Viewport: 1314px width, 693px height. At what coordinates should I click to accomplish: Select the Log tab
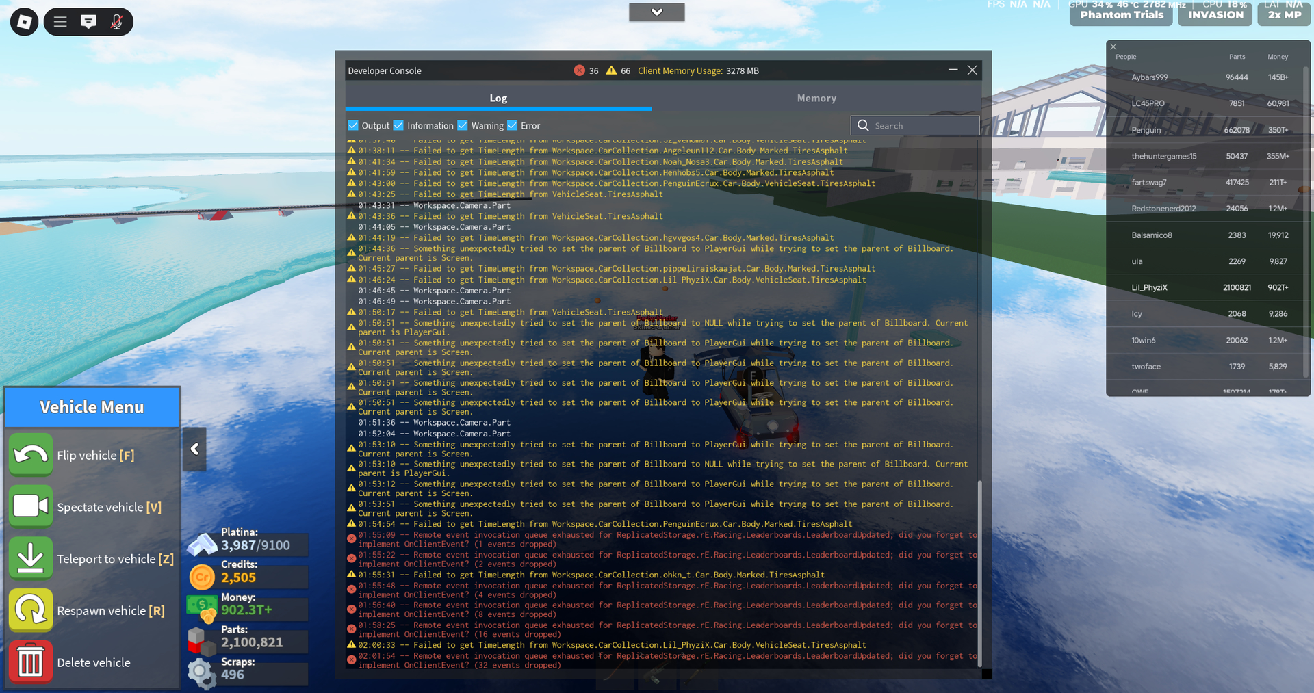(x=498, y=98)
